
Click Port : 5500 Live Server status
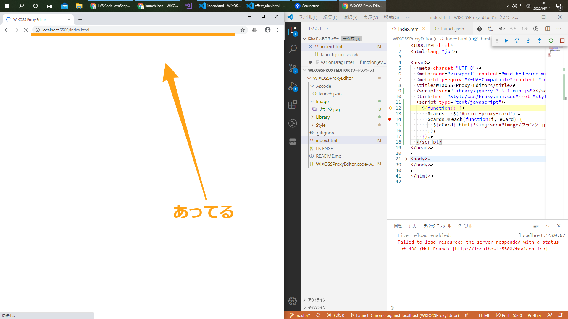click(509, 315)
